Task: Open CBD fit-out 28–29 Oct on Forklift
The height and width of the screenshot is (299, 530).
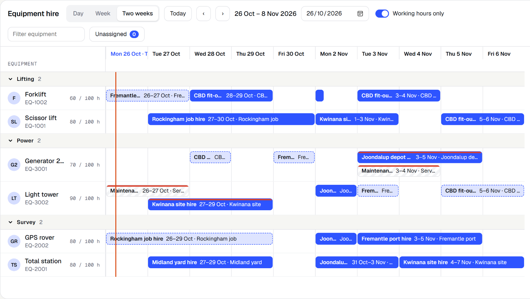Action: coord(231,96)
